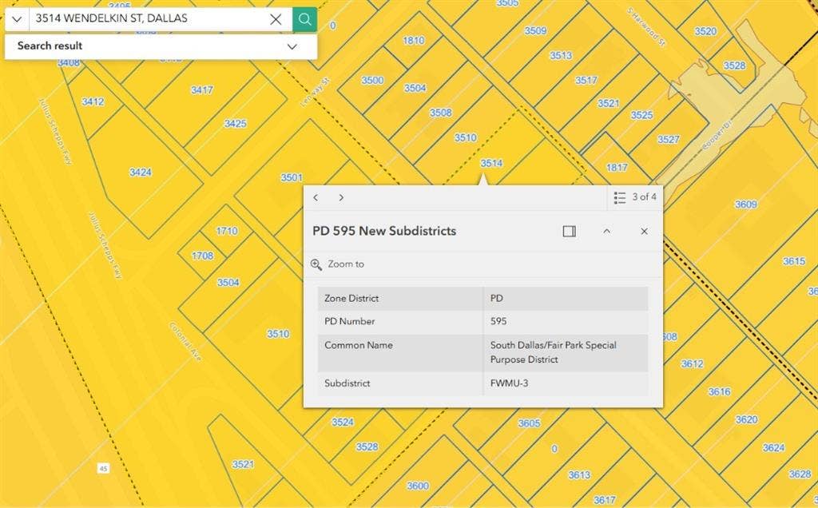Dock the PD 595 popup panel
Viewport: 818px width, 508px height.
pos(569,231)
